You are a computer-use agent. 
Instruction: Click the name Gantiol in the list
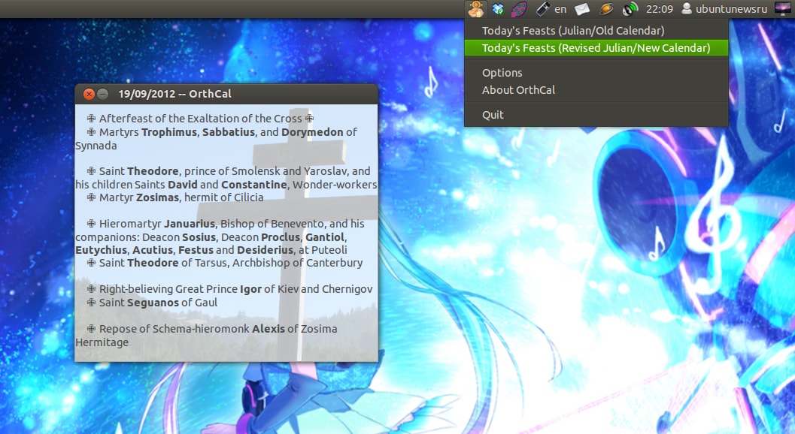(325, 237)
